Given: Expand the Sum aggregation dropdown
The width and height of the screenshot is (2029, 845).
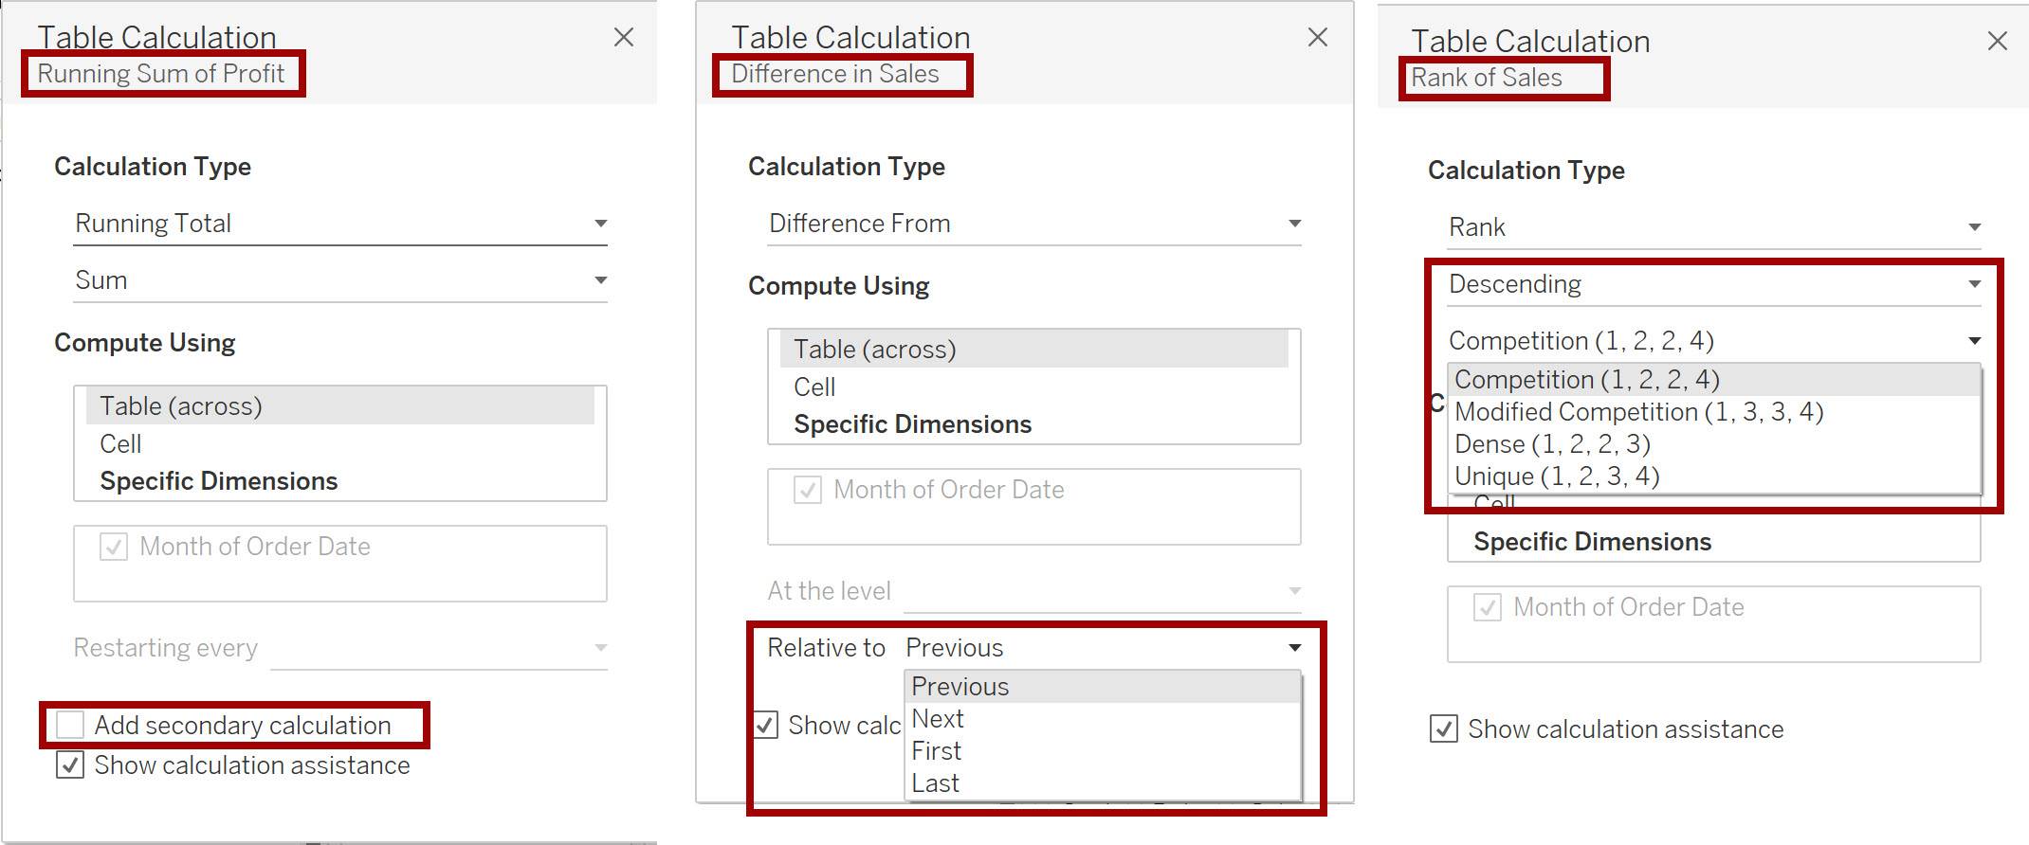Looking at the screenshot, I should click(x=340, y=280).
